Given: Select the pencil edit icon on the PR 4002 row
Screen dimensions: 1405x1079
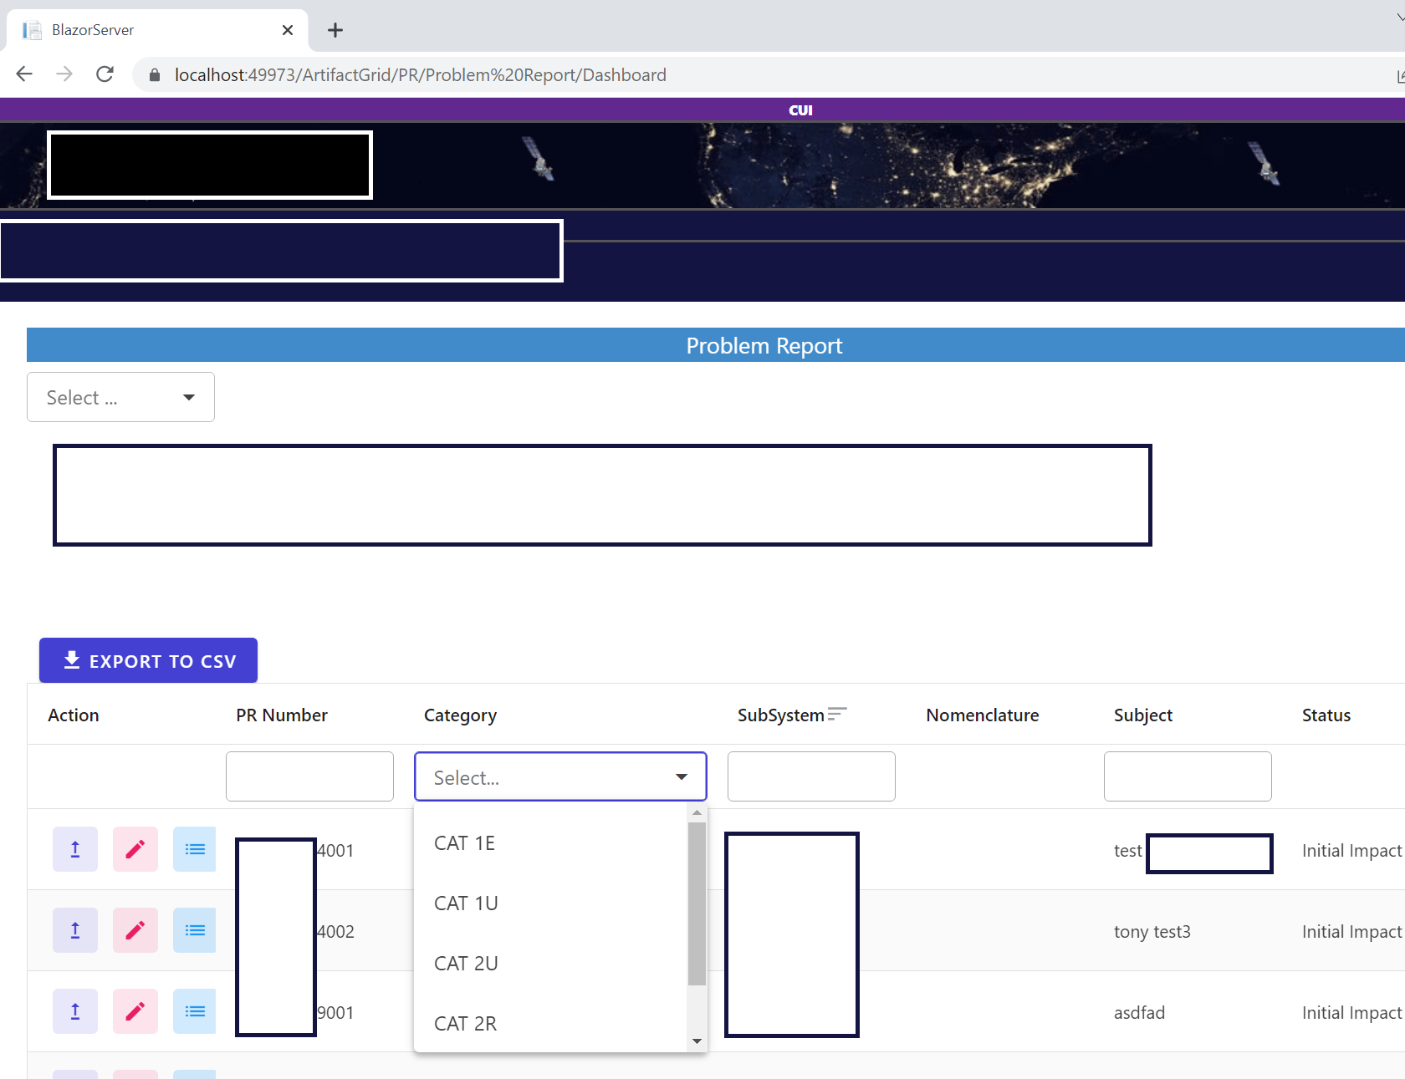Looking at the screenshot, I should tap(135, 929).
